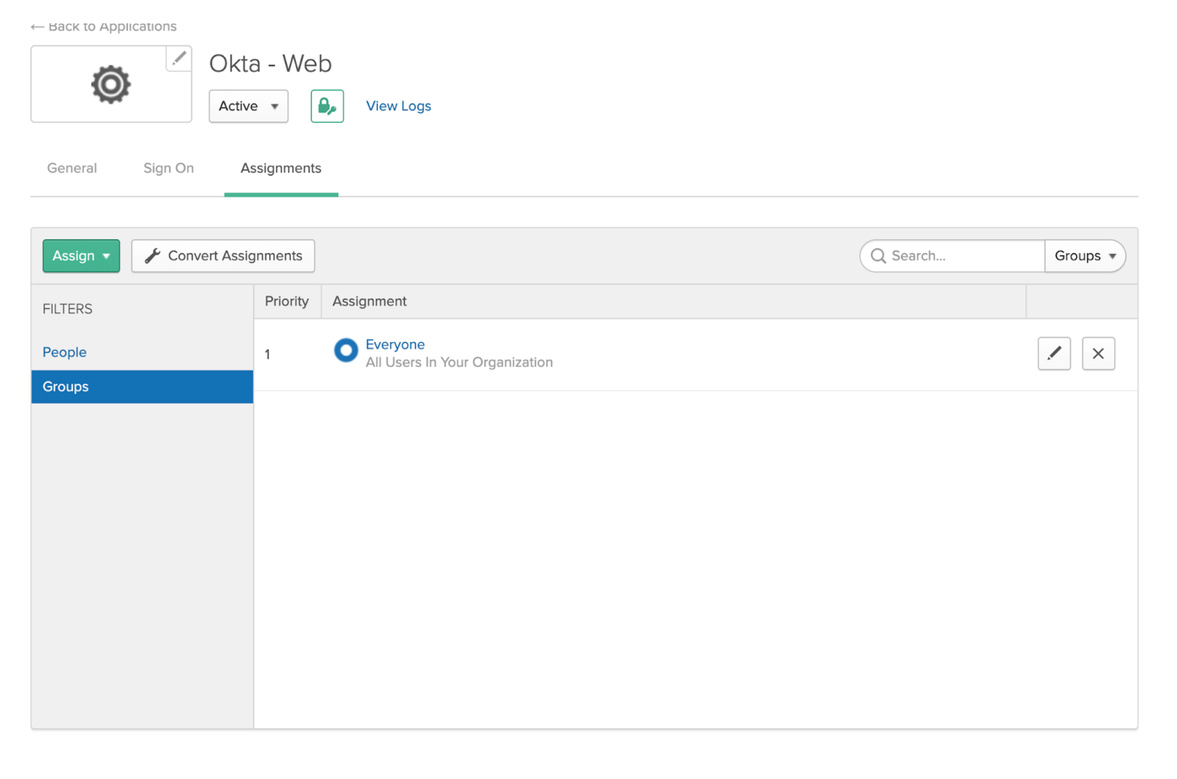1177x779 pixels.
Task: Open the Active status dropdown
Action: tap(248, 106)
